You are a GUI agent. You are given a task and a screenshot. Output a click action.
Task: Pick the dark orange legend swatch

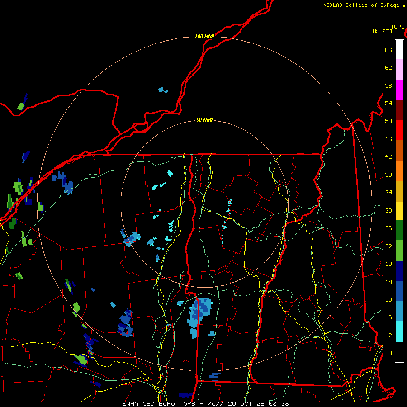399,150
